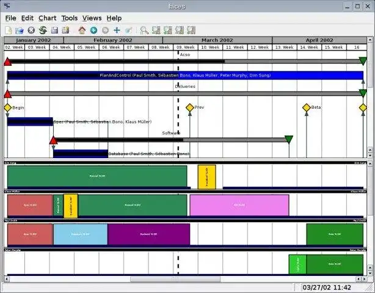Image resolution: width=375 pixels, height=293 pixels.
Task: Click the Deliveries summary label
Action: (185, 86)
